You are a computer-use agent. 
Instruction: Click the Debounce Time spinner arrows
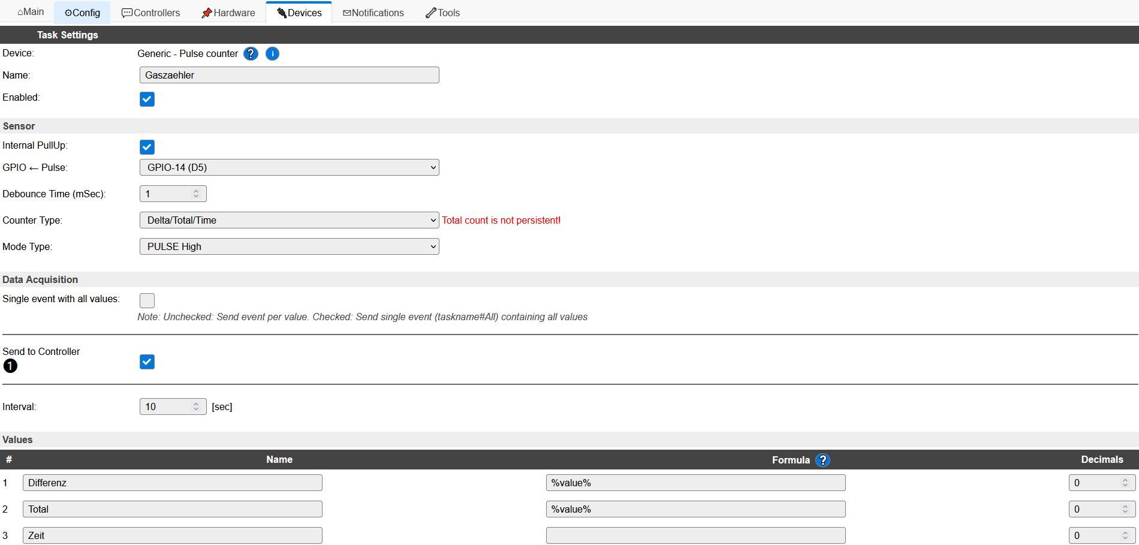196,194
